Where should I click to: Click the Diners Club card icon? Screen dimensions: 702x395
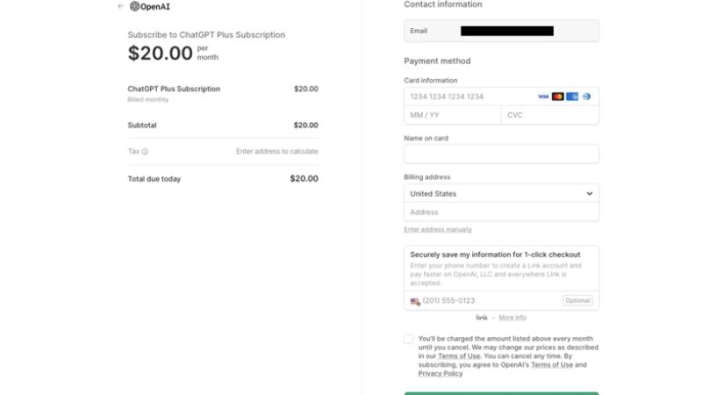tap(586, 97)
